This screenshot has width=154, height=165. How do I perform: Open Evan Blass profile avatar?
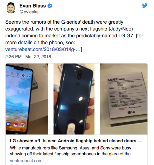11,8
